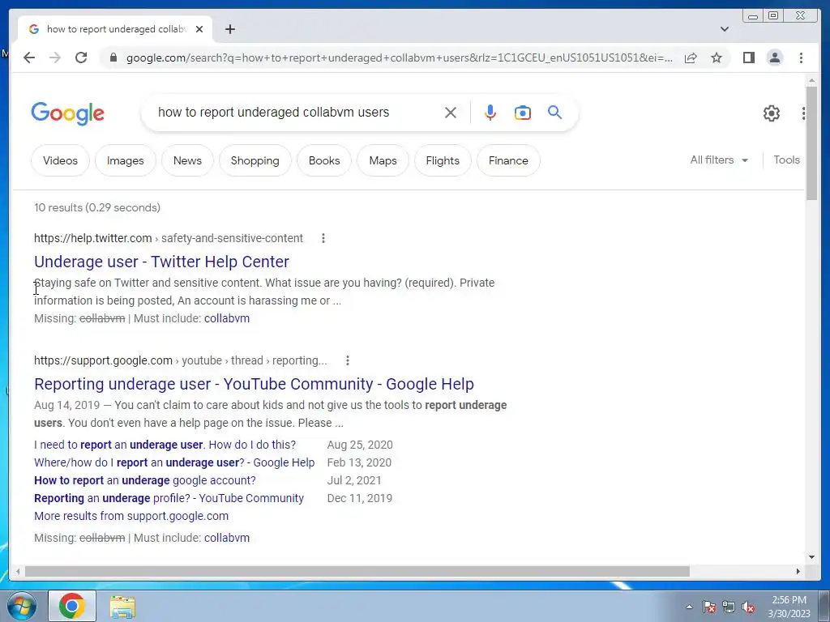Go back to the previous page
Image resolution: width=830 pixels, height=622 pixels.
point(29,58)
